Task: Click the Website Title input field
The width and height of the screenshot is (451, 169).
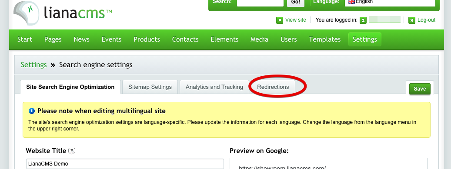Action: [125, 164]
